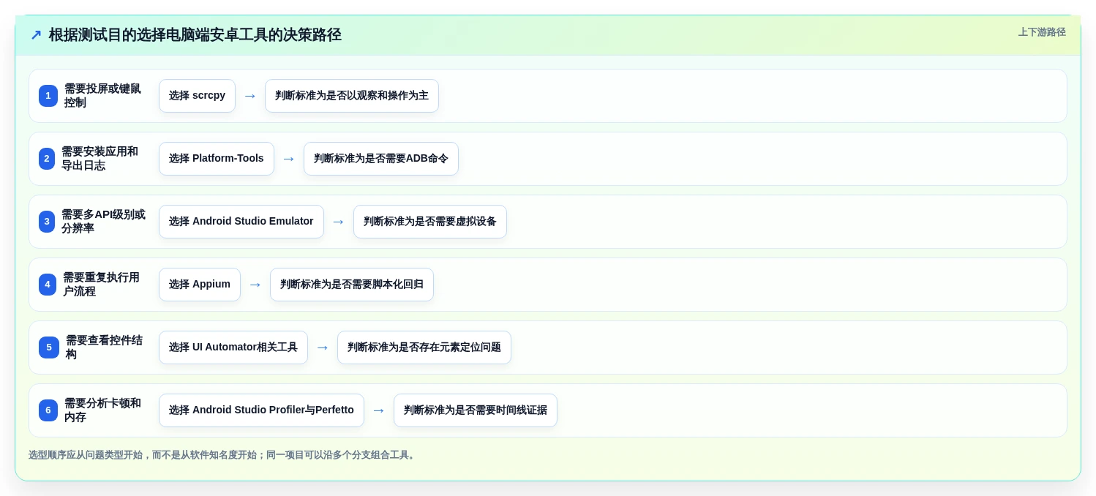Click 判断标准为是否以观察和操作为主 box

coord(352,96)
